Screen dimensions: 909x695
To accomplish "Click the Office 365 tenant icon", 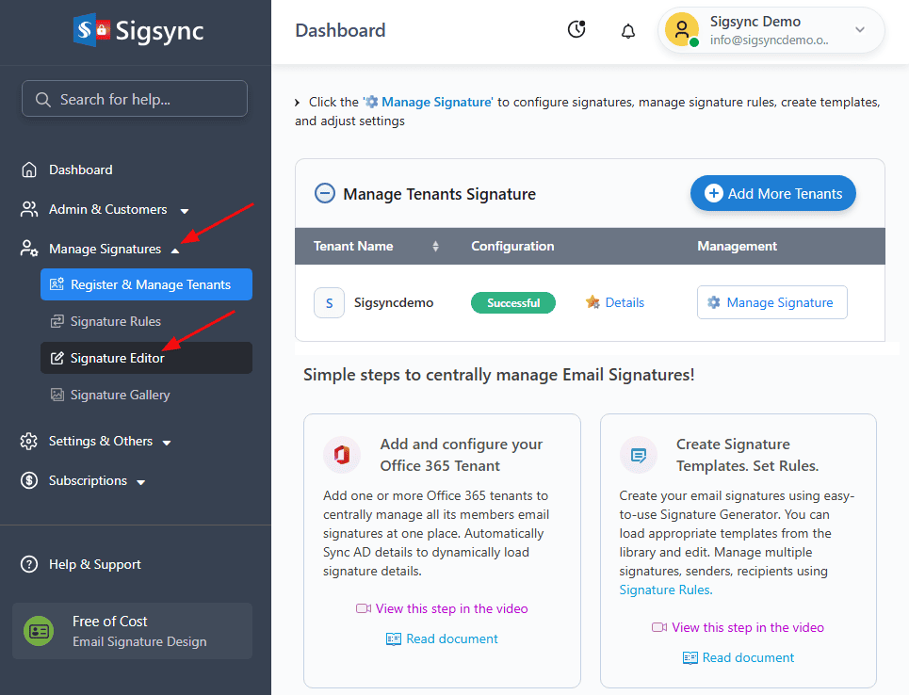I will [341, 455].
